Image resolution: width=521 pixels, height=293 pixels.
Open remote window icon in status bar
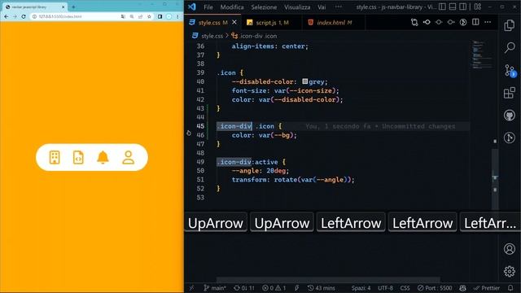192,288
